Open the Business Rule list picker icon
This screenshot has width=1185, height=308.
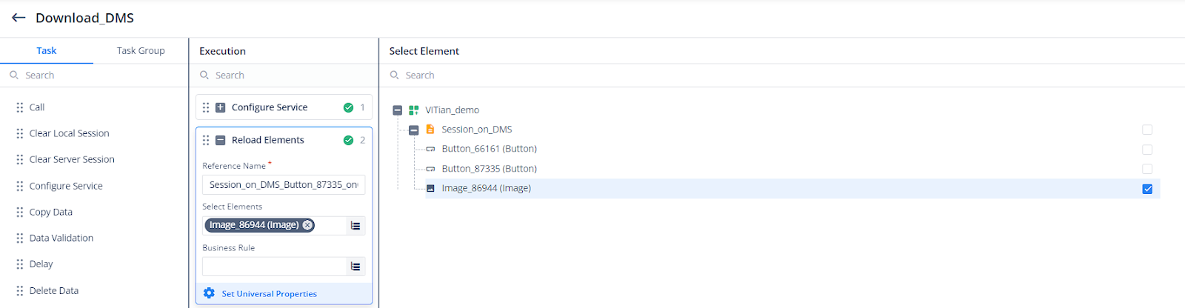pyautogui.click(x=355, y=267)
